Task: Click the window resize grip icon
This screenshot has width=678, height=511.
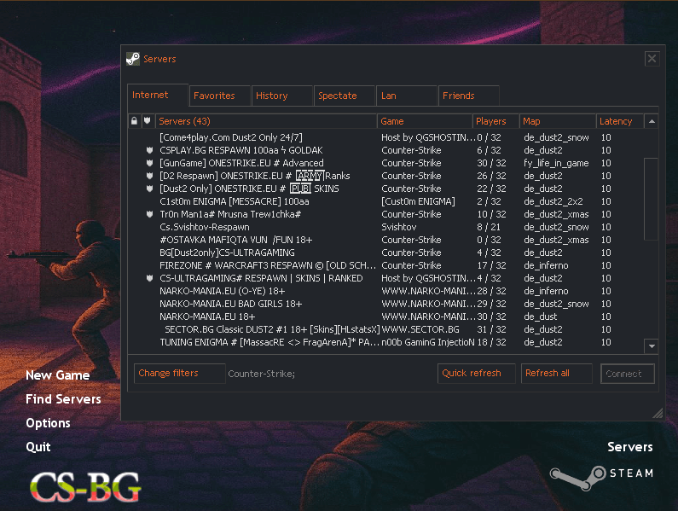Action: (x=658, y=414)
